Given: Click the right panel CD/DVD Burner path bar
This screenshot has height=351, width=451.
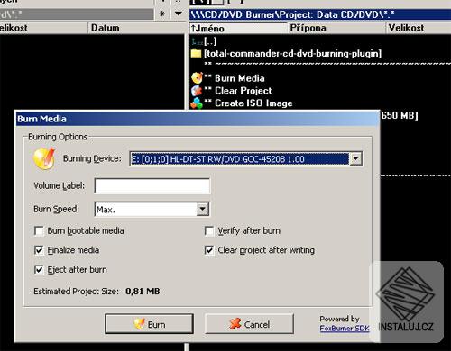Looking at the screenshot, I should pos(320,14).
